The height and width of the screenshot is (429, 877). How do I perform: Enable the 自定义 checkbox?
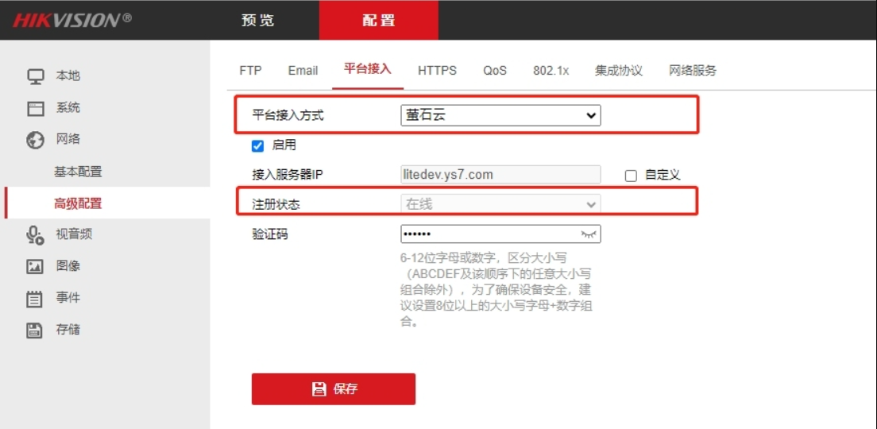tap(631, 176)
